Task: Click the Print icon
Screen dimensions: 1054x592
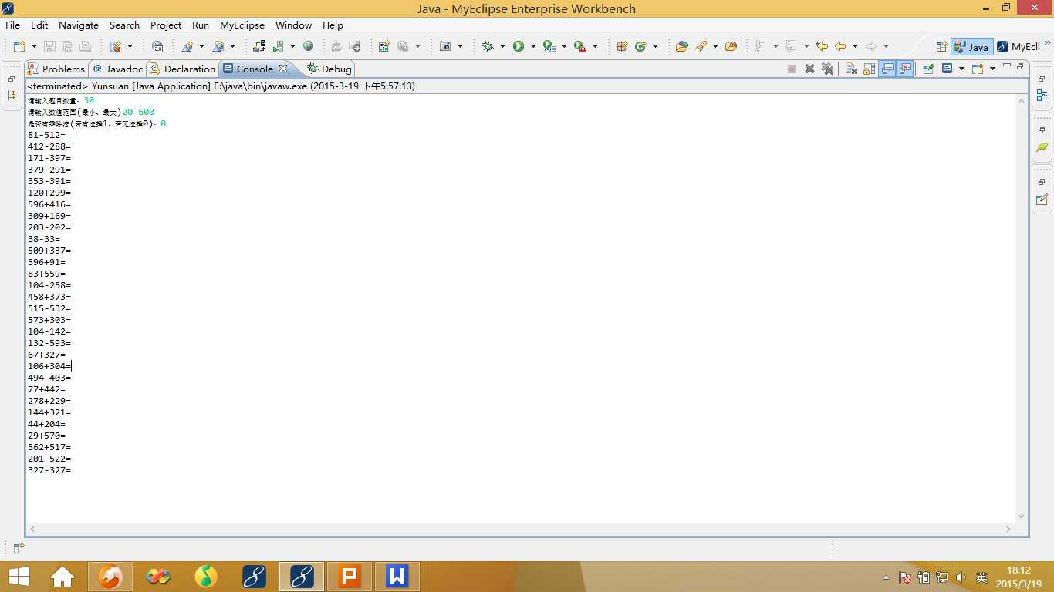Action: 85,46
